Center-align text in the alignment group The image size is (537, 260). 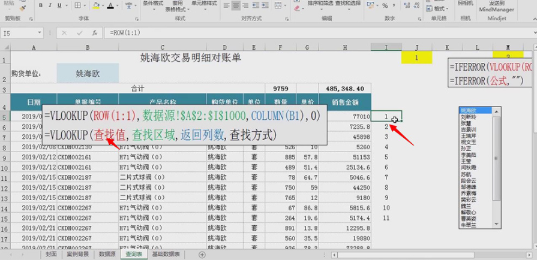[x=236, y=5]
